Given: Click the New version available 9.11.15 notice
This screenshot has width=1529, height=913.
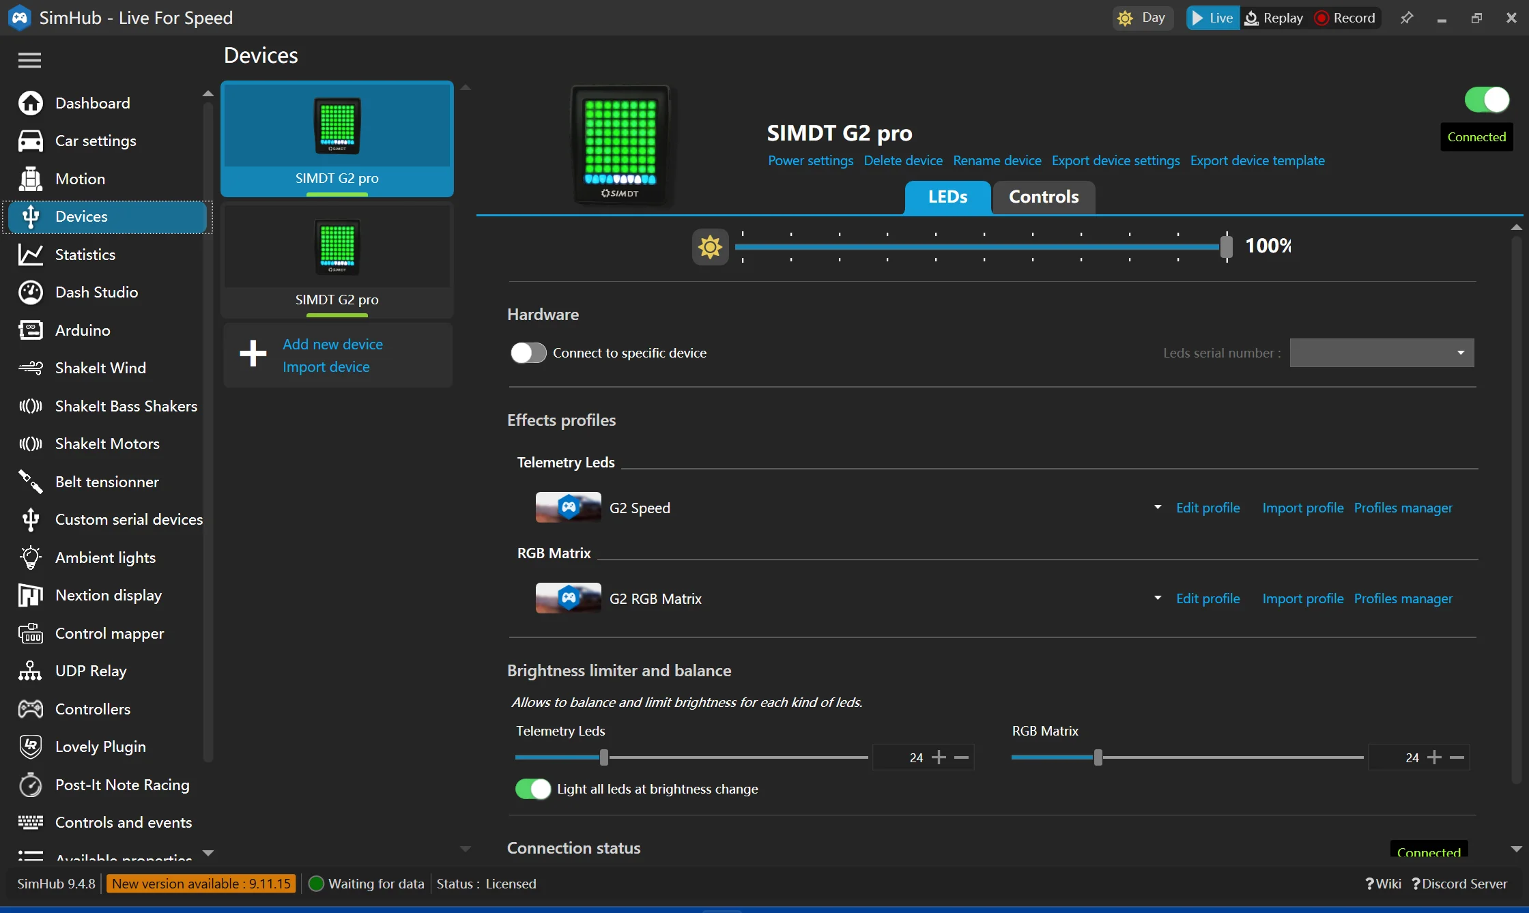Looking at the screenshot, I should click(x=201, y=884).
